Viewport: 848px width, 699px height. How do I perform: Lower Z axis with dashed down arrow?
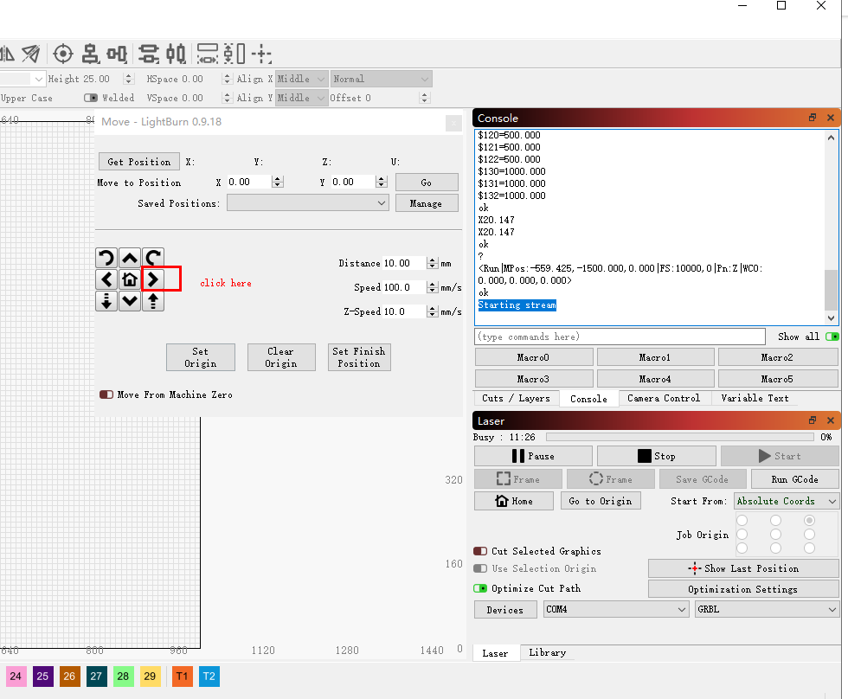[x=106, y=301]
